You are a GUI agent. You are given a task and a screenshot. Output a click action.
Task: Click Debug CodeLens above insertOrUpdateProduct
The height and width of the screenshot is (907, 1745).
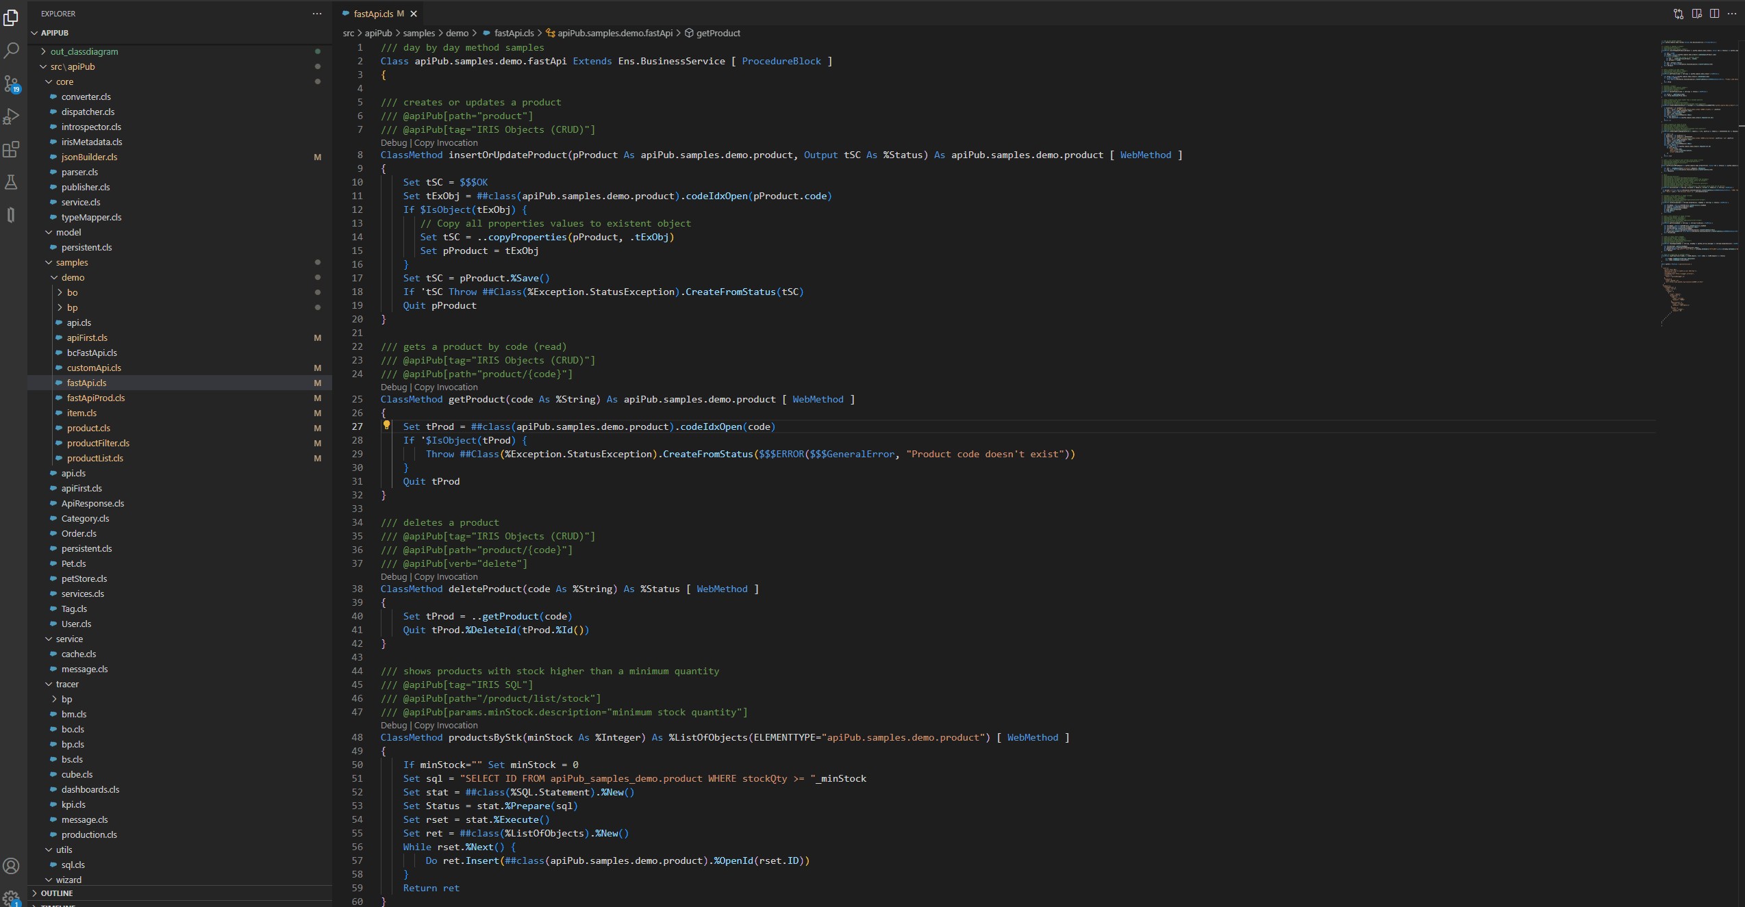[394, 143]
